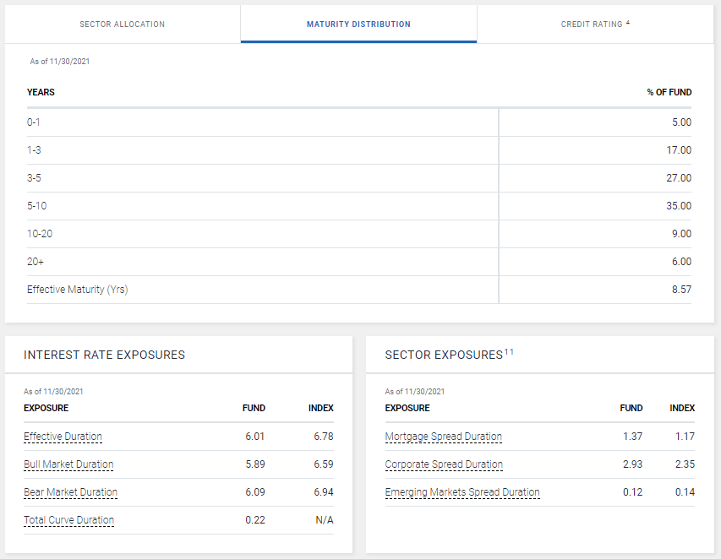Click the Interest Rate Exposures heading
The image size is (721, 559).
click(x=104, y=355)
